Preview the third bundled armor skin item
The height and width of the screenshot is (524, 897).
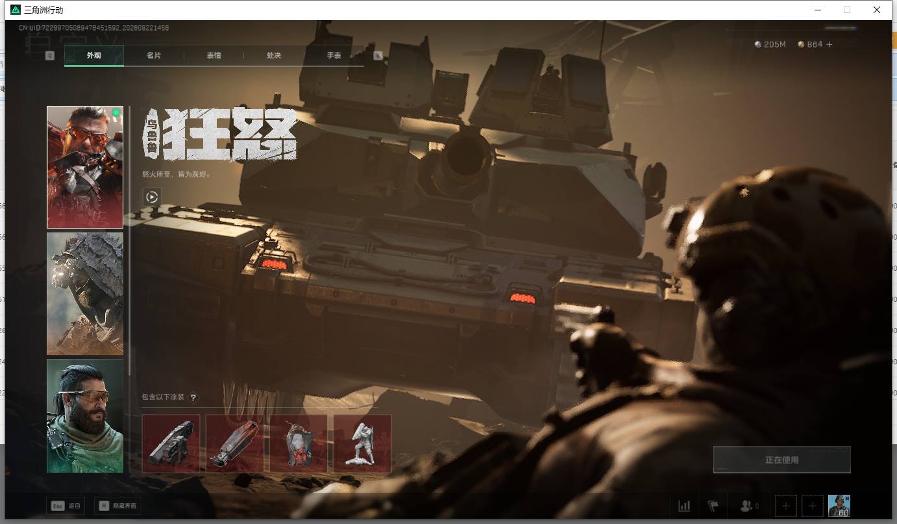[x=299, y=443]
